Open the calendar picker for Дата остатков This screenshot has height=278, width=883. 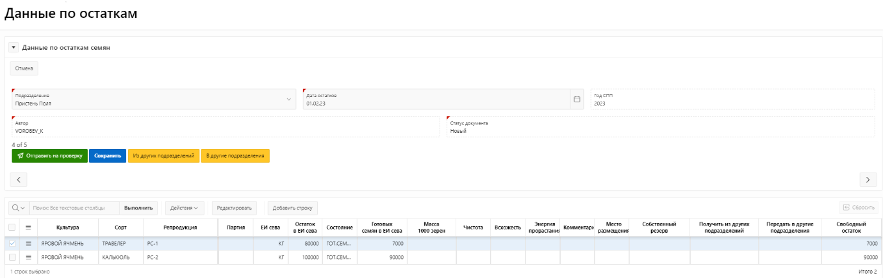tap(576, 99)
